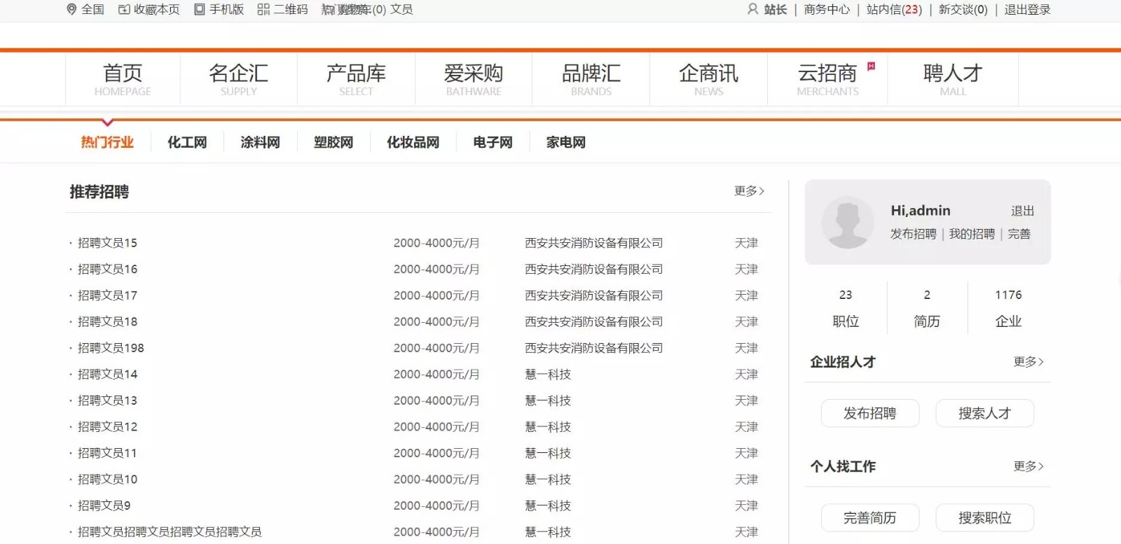Viewport: 1121px width, 544px height.
Task: Open the 二维码 QR code icon
Action: coord(263,10)
